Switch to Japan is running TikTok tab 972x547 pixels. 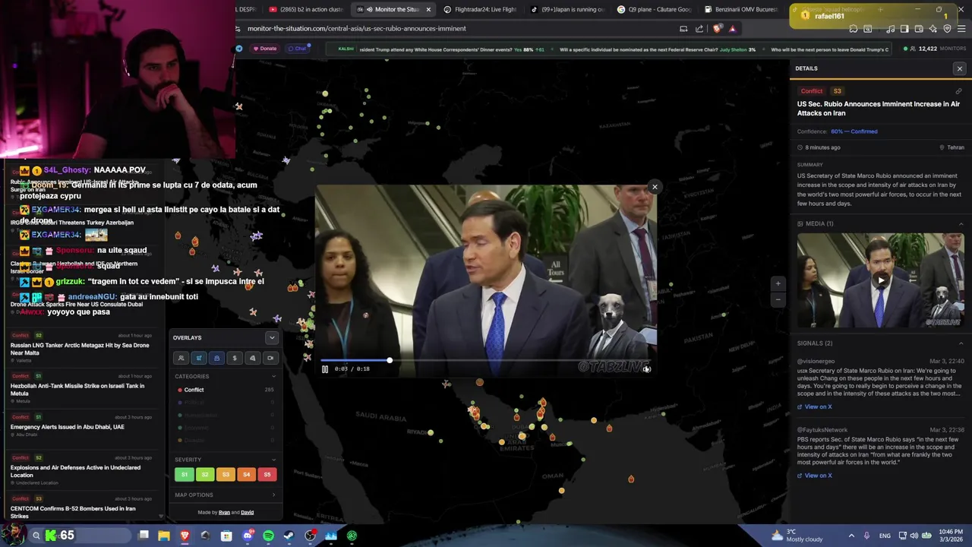[x=567, y=10]
